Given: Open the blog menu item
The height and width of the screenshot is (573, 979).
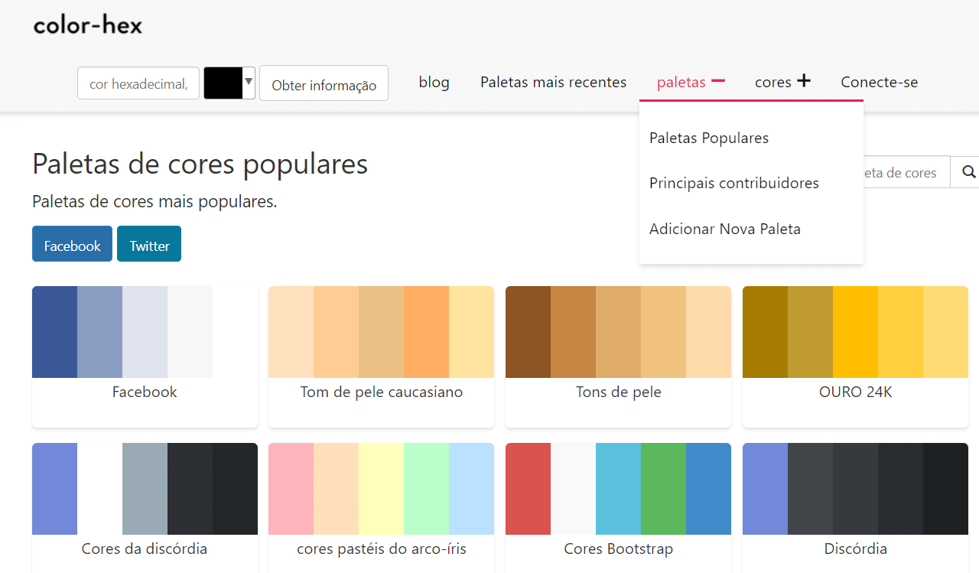Looking at the screenshot, I should 434,82.
